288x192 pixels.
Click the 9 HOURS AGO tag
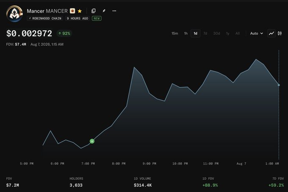coord(78,19)
